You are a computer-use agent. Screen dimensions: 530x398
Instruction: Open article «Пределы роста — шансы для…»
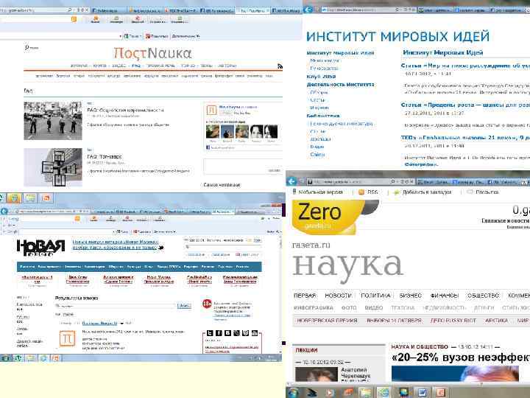465,105
